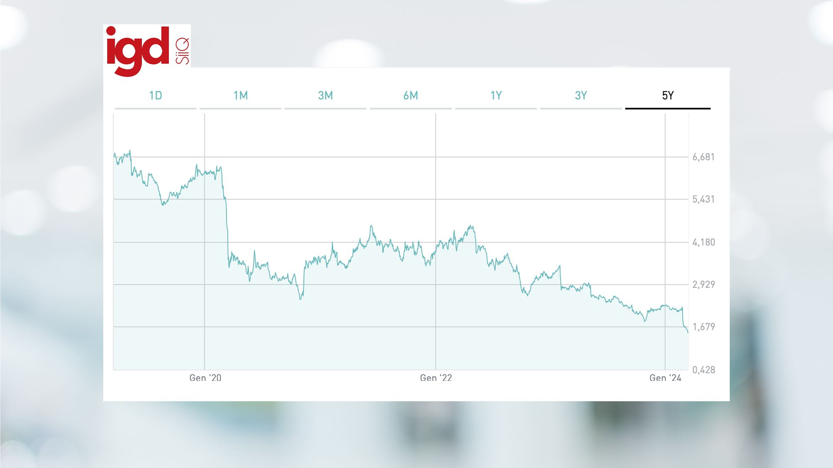Click the 4,180 price axis label
The height and width of the screenshot is (468, 833).
[x=703, y=242]
